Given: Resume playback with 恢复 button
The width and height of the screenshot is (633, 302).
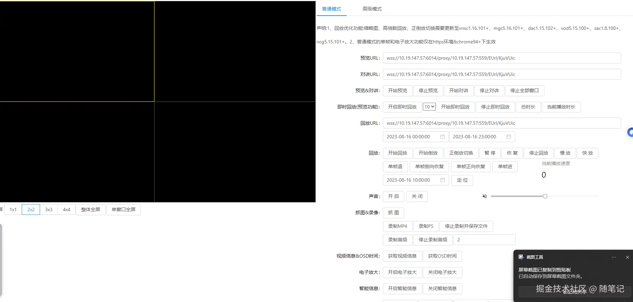Looking at the screenshot, I should [513, 153].
